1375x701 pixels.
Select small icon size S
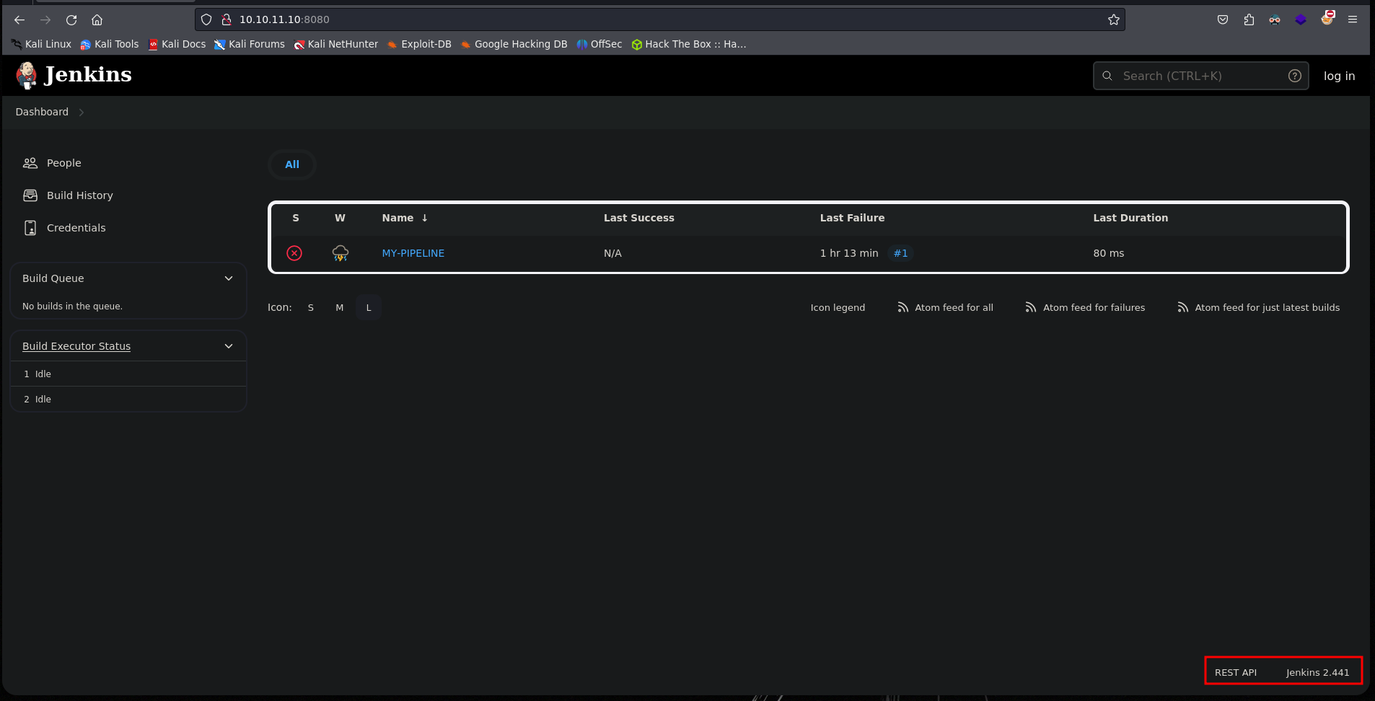pyautogui.click(x=311, y=308)
